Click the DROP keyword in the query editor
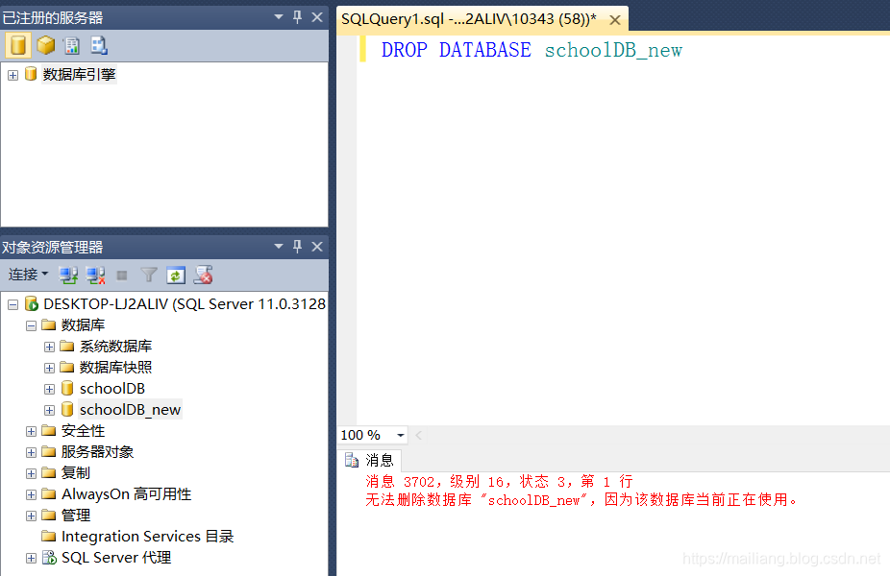Screen dimensions: 890x576 [x=404, y=50]
